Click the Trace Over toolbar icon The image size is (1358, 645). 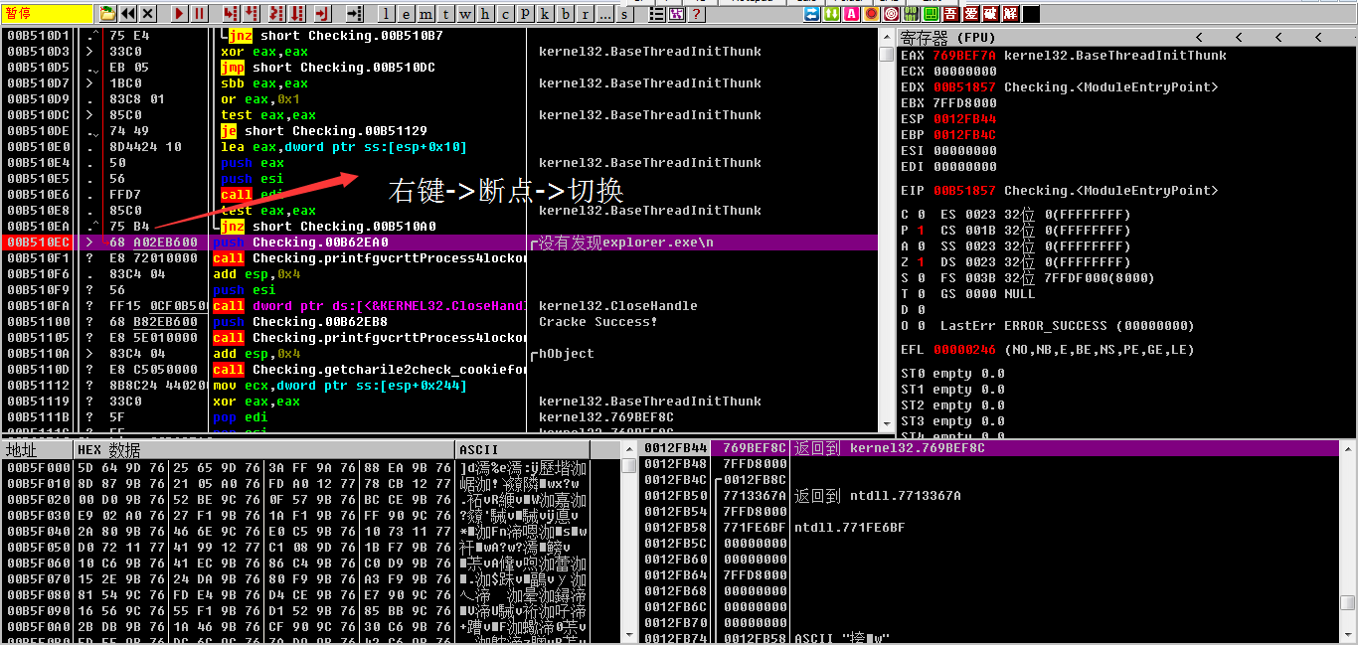click(x=297, y=14)
